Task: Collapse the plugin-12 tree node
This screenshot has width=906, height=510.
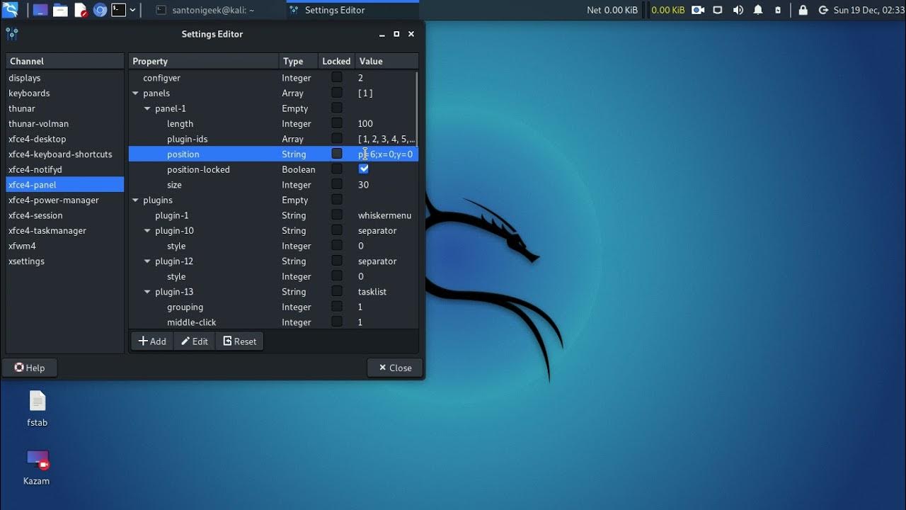Action: pyautogui.click(x=147, y=261)
